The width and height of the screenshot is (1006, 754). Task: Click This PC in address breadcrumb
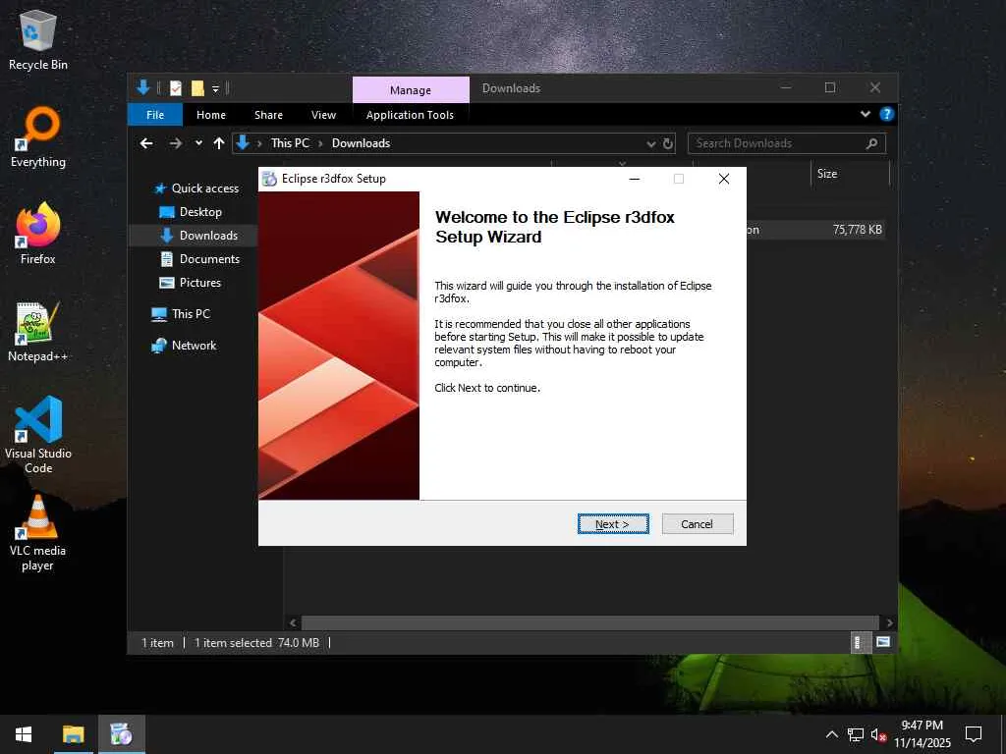coord(290,143)
